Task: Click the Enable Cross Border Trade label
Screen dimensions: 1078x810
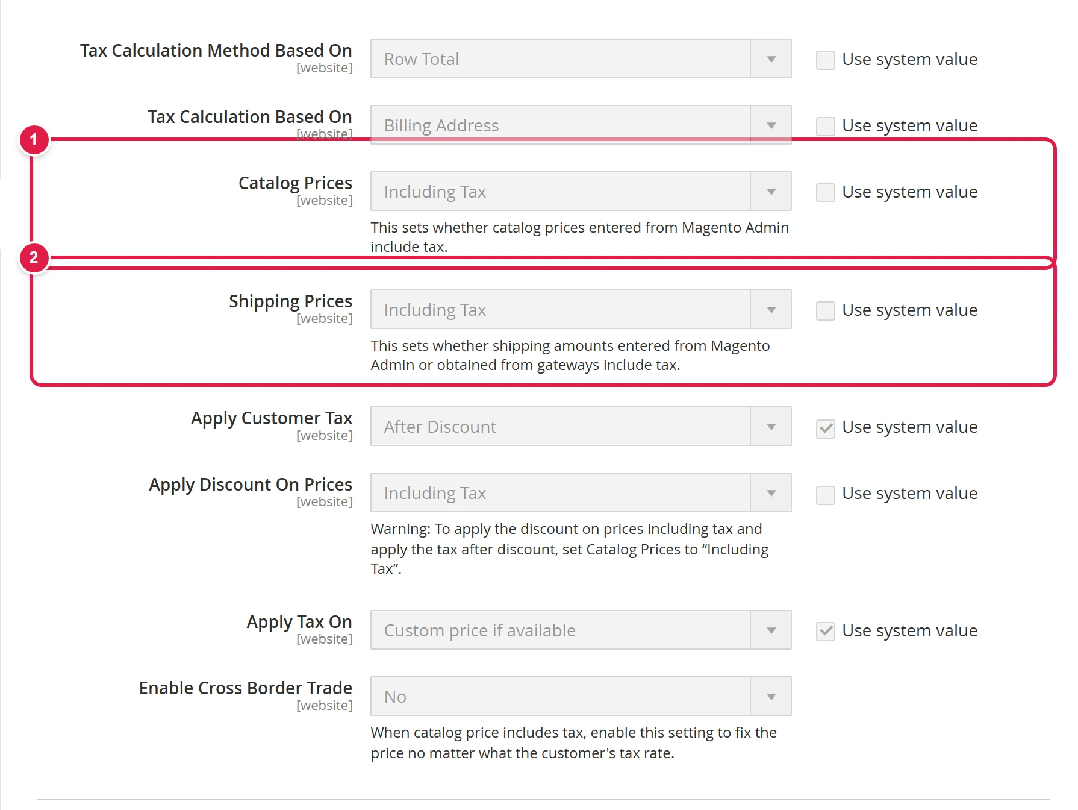Action: [246, 688]
